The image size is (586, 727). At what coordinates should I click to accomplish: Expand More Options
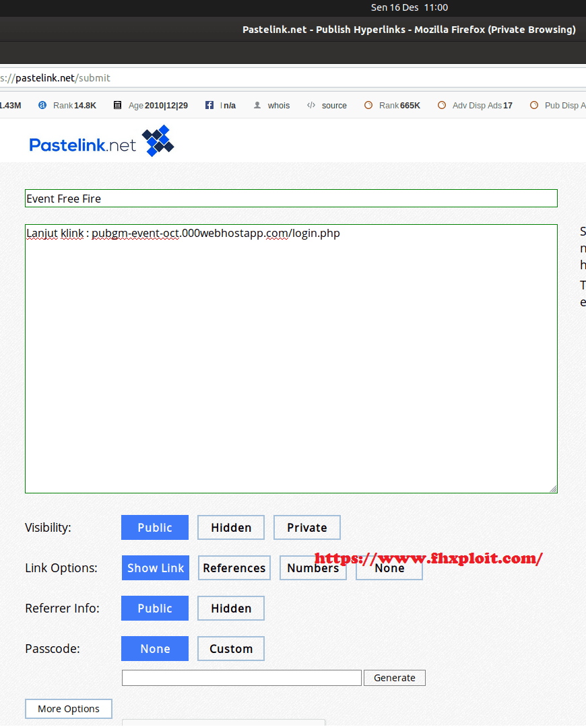click(x=69, y=709)
